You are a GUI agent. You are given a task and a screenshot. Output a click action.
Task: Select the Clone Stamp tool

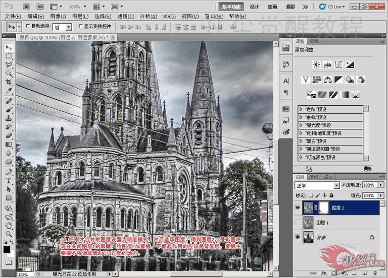(x=9, y=118)
